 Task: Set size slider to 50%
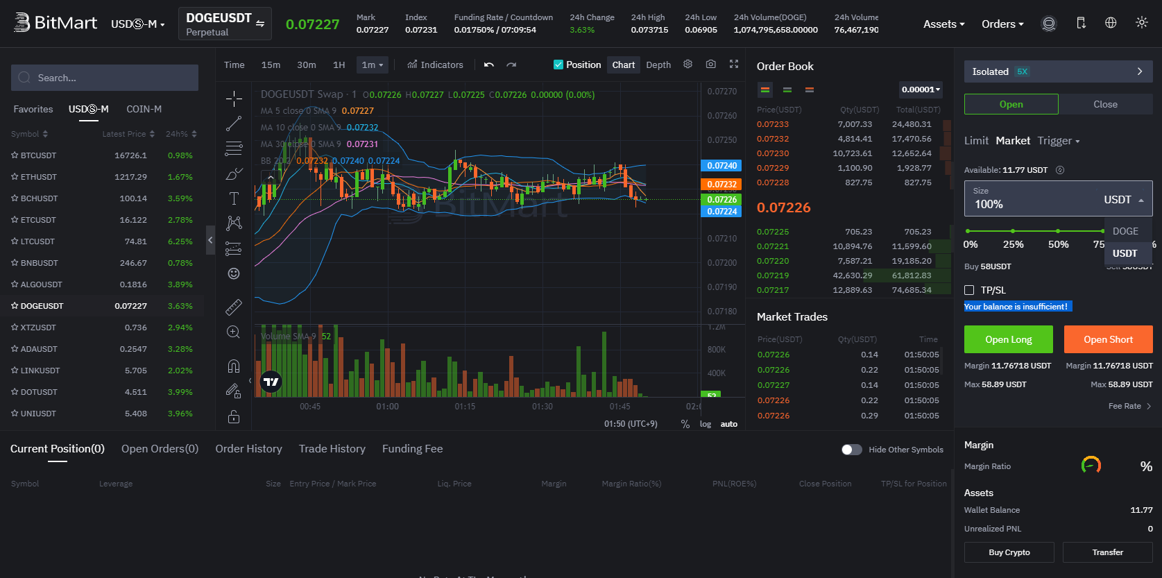coord(1058,231)
